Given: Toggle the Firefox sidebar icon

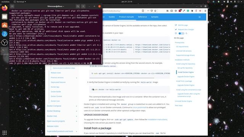Looking at the screenshot, I should [172, 11].
